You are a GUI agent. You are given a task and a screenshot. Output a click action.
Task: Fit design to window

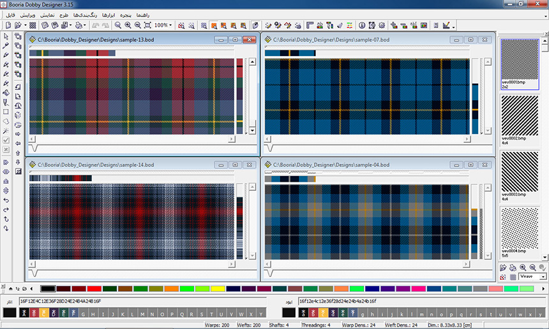pos(147,25)
